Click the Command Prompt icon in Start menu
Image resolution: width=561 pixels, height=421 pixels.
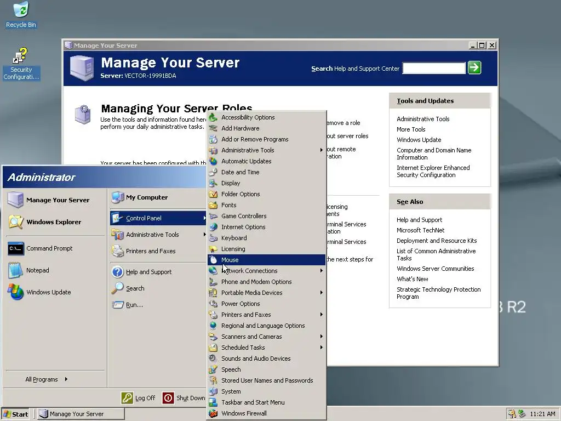(16, 248)
